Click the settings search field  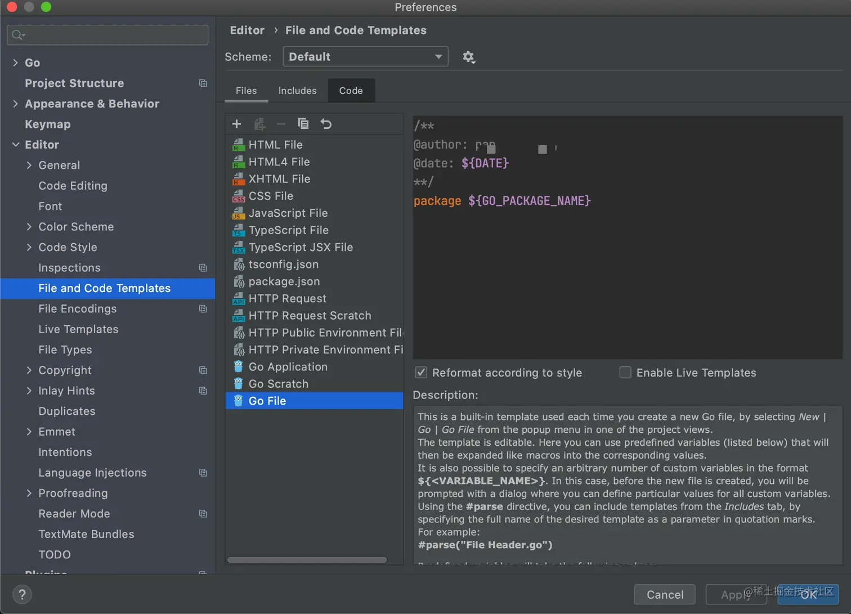[x=108, y=35]
